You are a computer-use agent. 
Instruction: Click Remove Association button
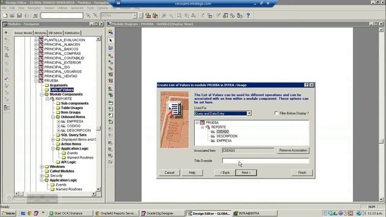coord(293,150)
